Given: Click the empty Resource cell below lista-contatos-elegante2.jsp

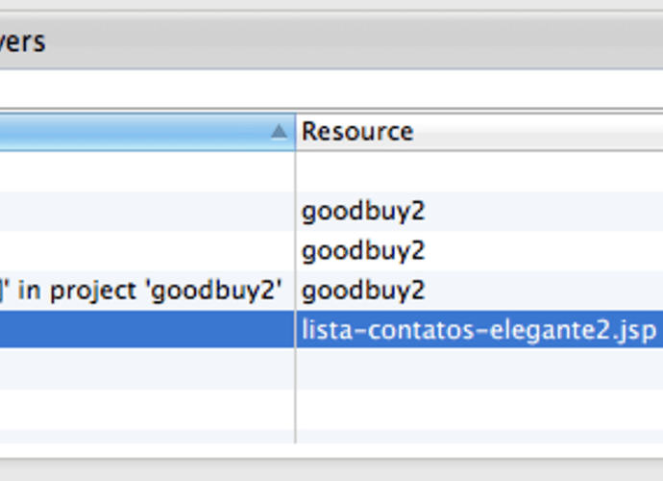Looking at the screenshot, I should pyautogui.click(x=479, y=368).
